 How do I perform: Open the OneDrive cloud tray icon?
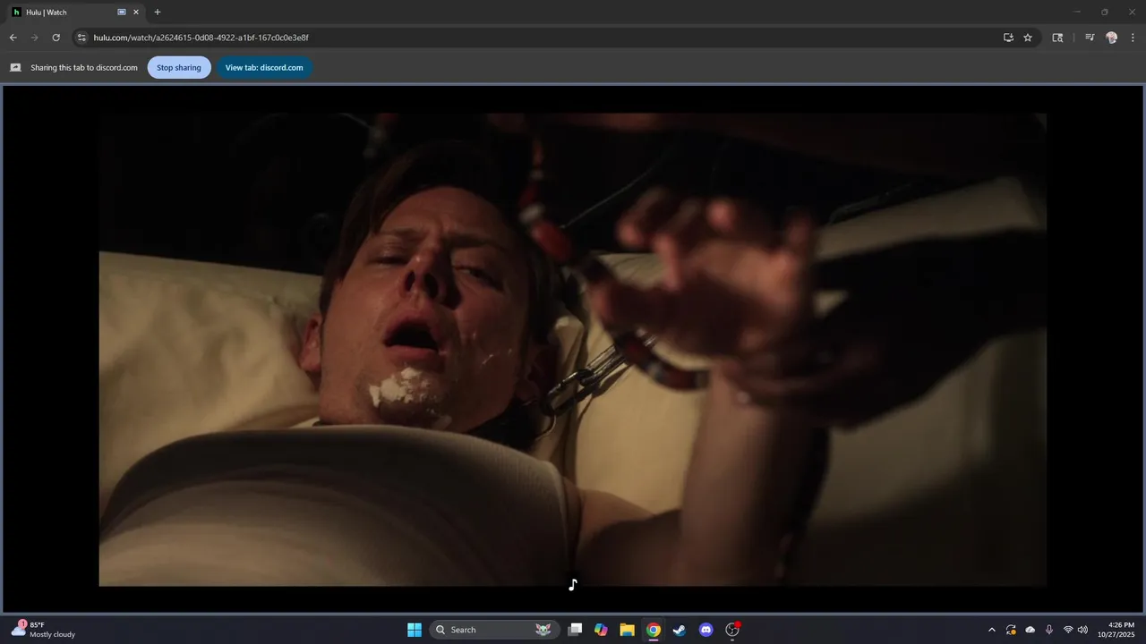1031,630
